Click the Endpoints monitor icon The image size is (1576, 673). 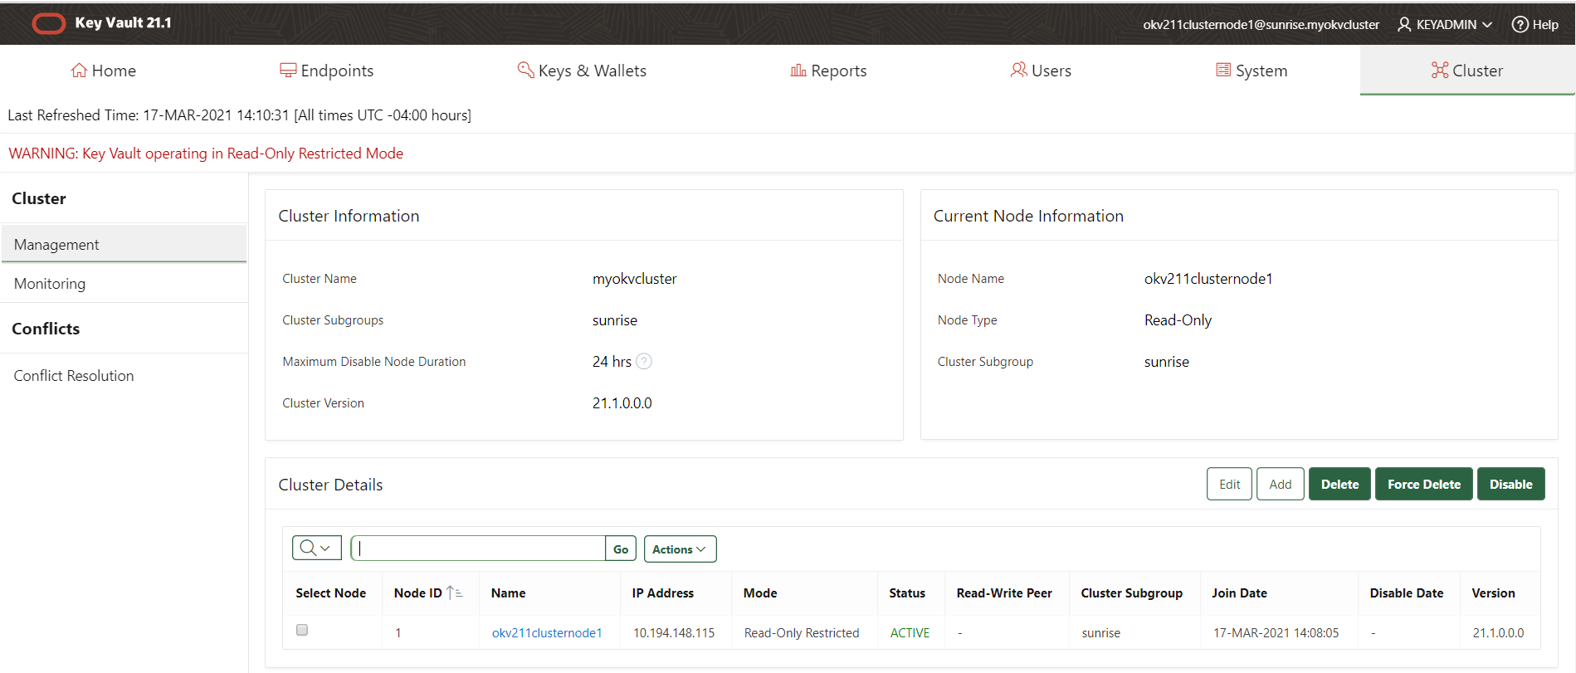click(x=288, y=71)
